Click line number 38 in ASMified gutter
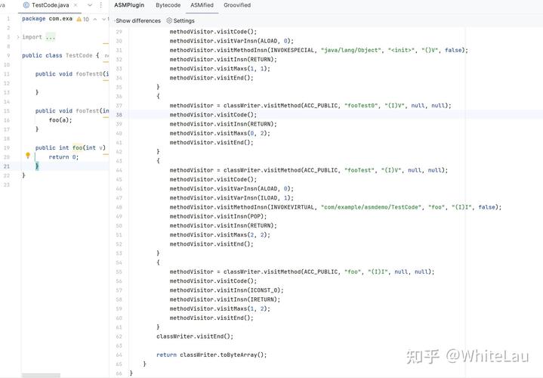The width and height of the screenshot is (543, 378). click(x=119, y=115)
